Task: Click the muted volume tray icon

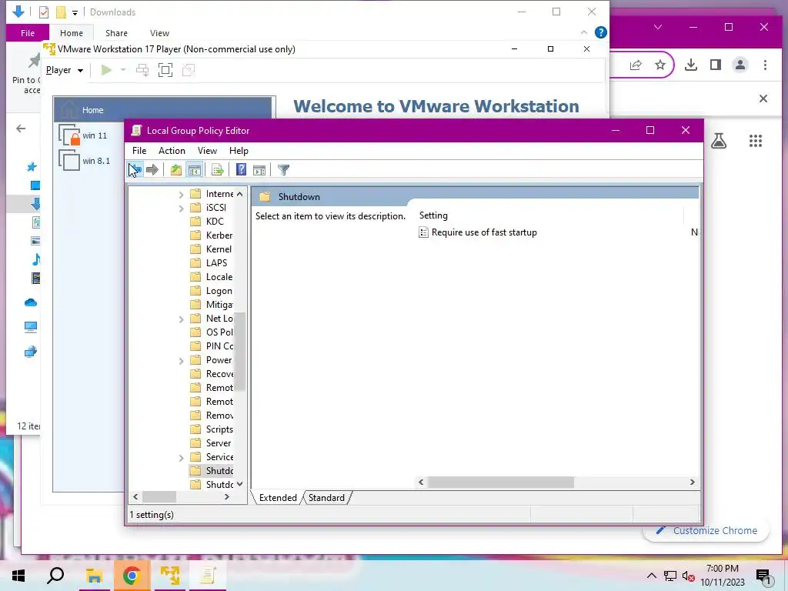Action: coord(688,576)
